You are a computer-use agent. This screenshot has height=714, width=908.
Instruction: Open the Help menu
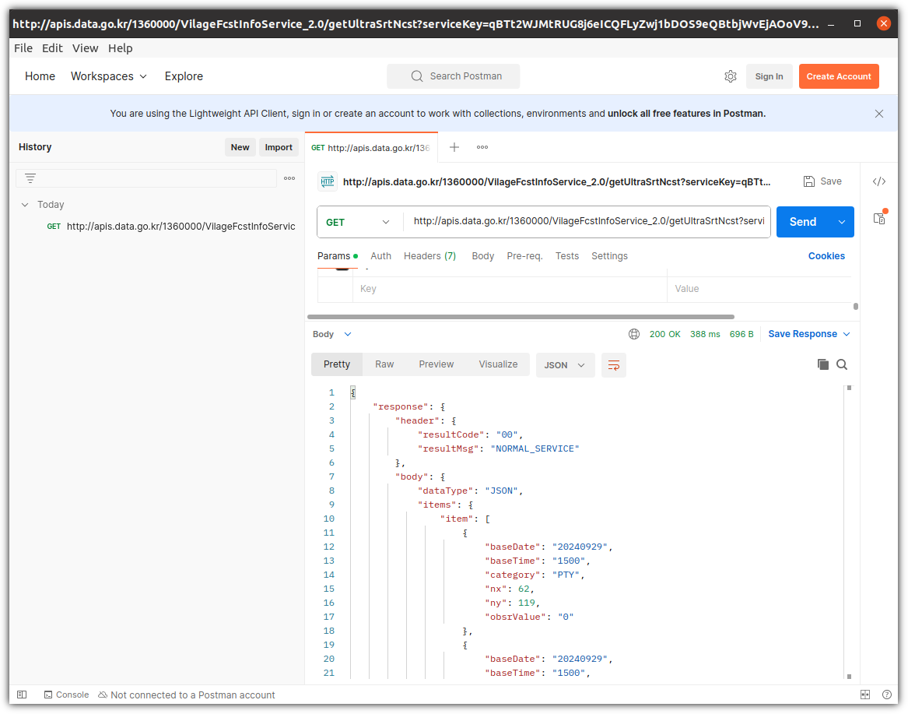tap(121, 48)
